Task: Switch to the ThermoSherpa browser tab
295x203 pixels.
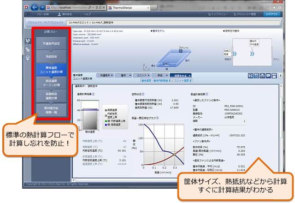Action: tap(128, 8)
